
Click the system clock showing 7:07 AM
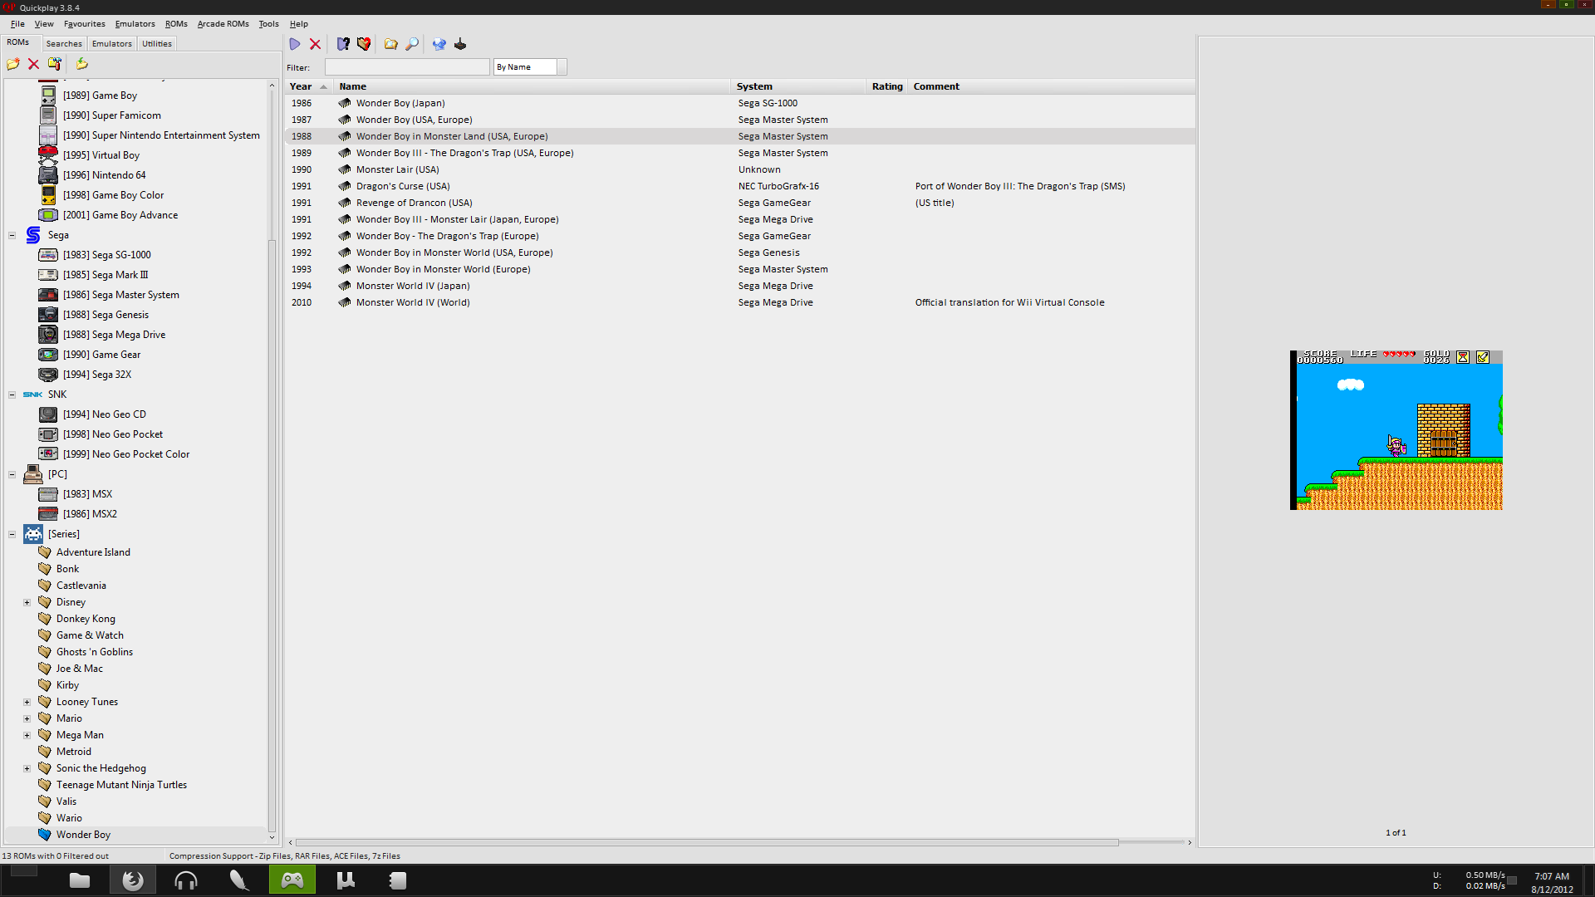(1552, 876)
